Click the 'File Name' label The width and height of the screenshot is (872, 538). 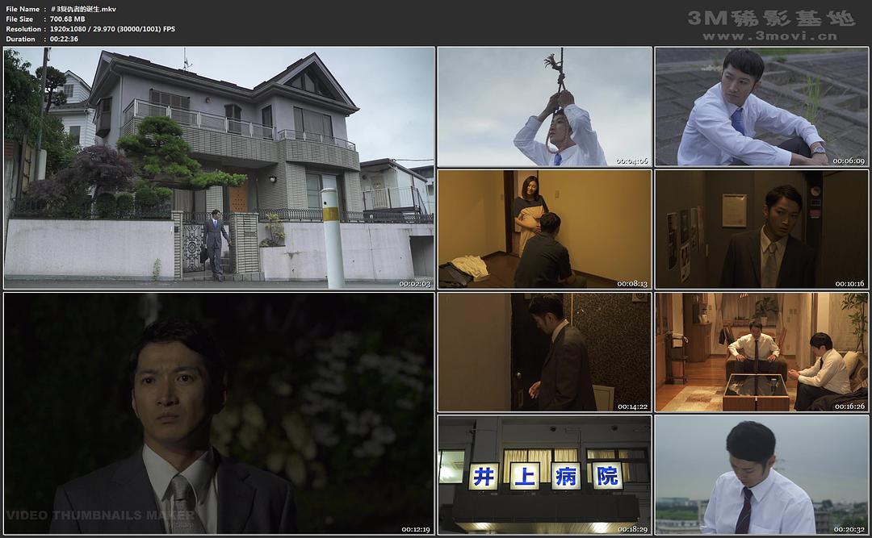23,9
